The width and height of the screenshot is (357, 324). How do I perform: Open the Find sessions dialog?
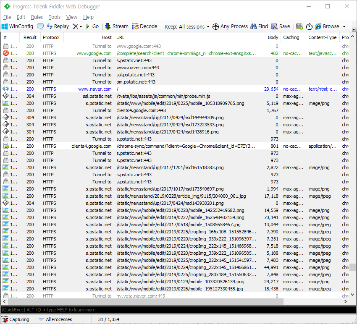[259, 26]
